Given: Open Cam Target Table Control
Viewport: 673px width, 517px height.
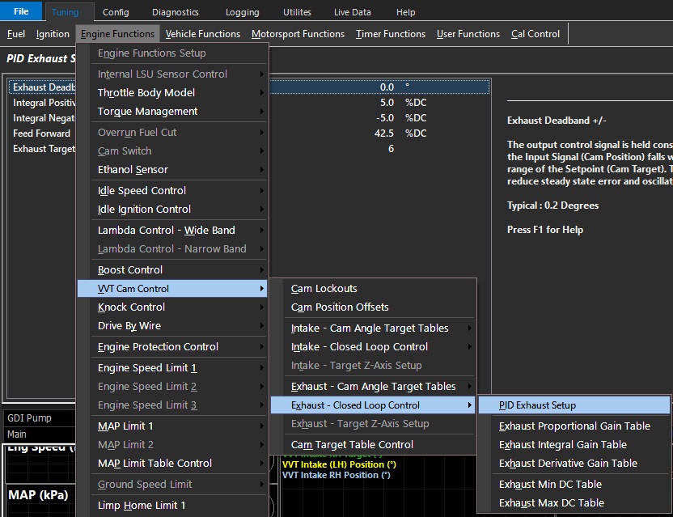Looking at the screenshot, I should tap(374, 444).
